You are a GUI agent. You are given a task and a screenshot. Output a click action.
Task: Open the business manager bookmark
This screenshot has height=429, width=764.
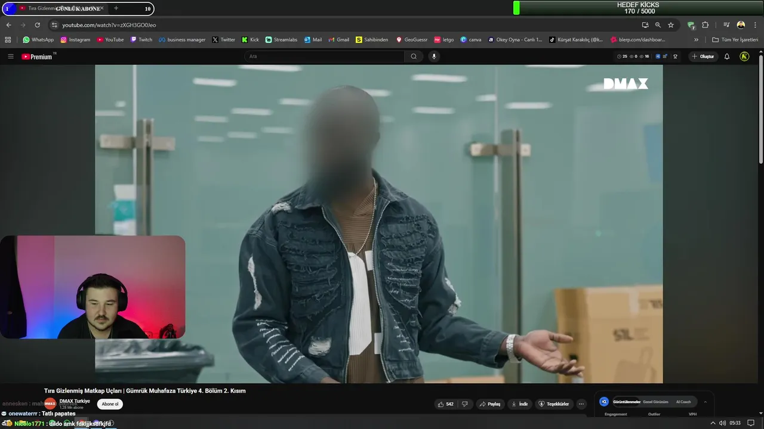pos(182,40)
